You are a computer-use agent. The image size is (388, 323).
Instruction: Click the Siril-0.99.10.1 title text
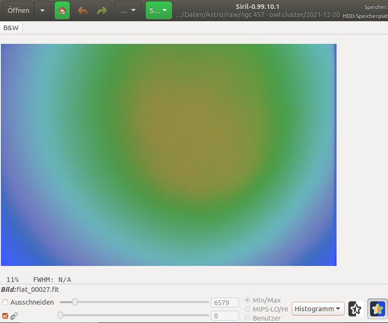click(257, 7)
